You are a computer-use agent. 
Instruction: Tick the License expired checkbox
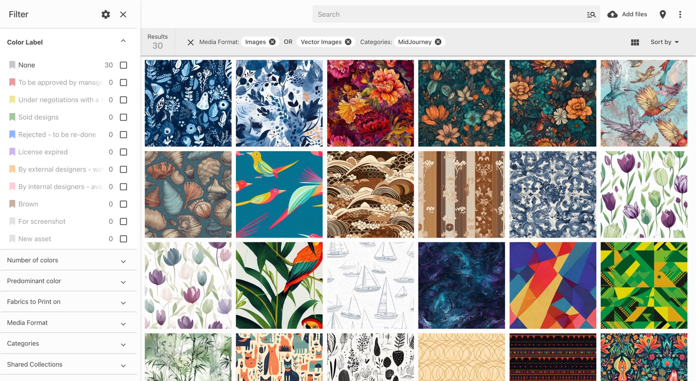123,152
